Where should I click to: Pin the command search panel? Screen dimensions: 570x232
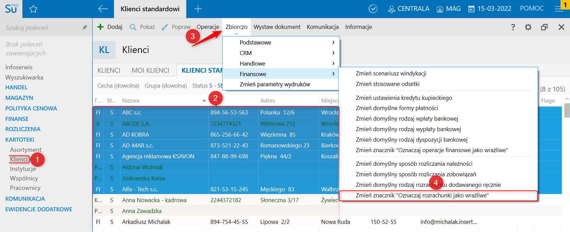84,28
